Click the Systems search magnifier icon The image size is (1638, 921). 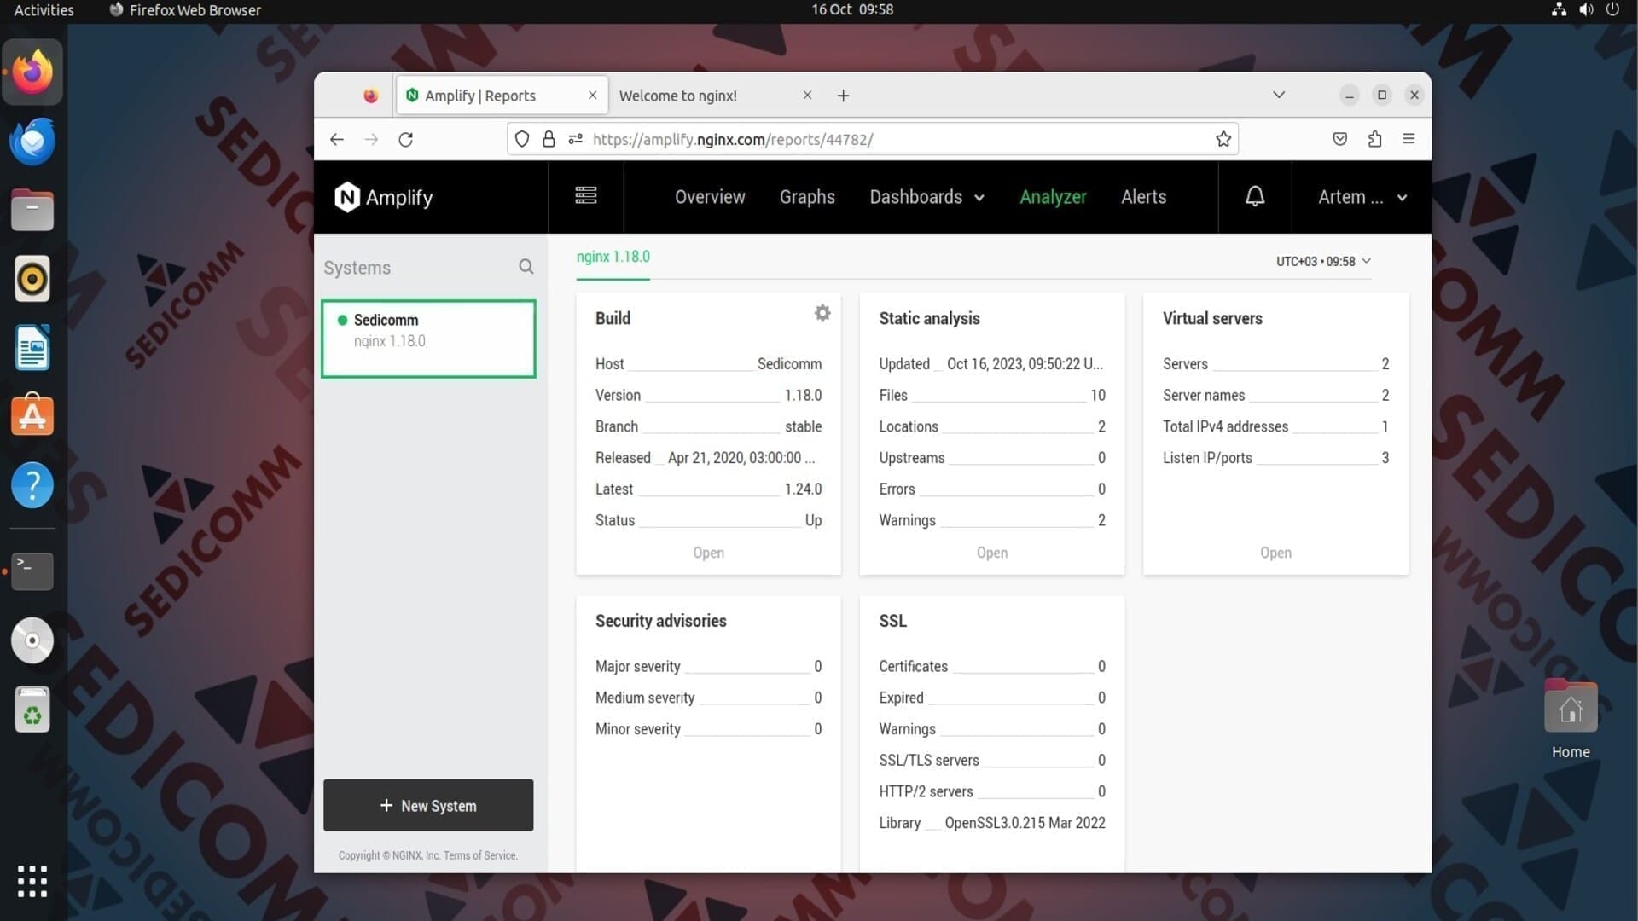point(526,267)
